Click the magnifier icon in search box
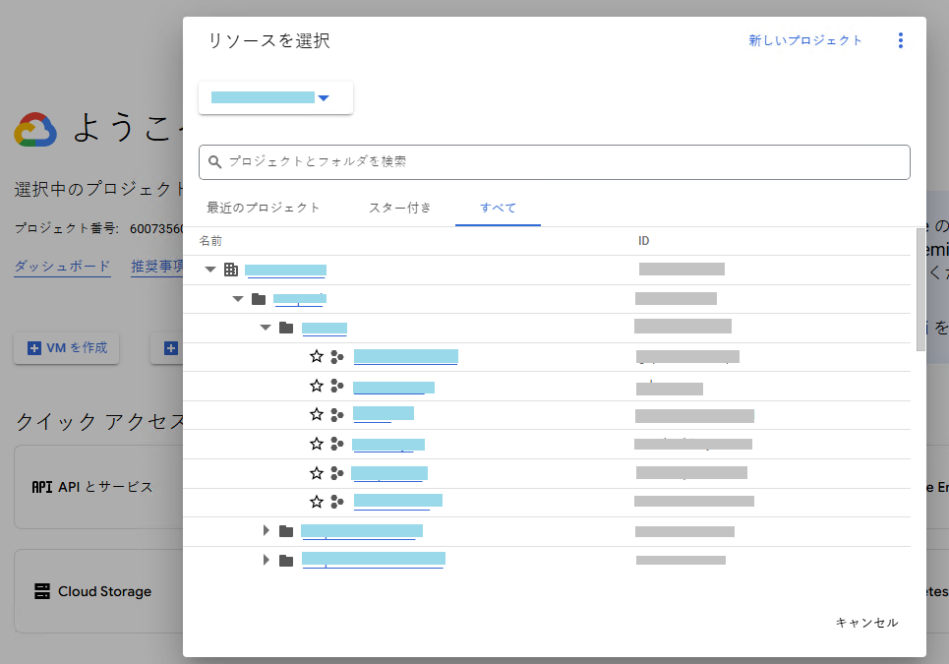949x664 pixels. coord(214,161)
